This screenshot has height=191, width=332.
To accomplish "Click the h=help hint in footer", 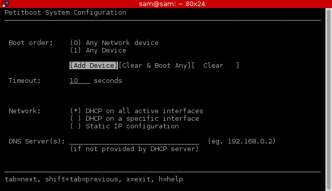I will pos(171,179).
